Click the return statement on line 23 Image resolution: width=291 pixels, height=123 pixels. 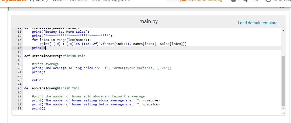(38, 80)
